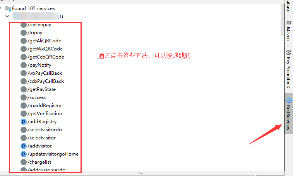The height and width of the screenshot is (176, 293).
Task: Go to the /addvisitor POST service
Action: pos(39,146)
